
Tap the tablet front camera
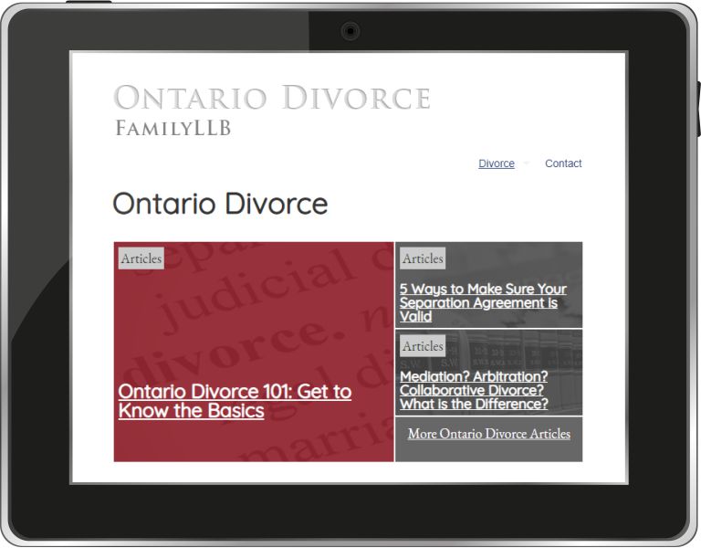350,31
